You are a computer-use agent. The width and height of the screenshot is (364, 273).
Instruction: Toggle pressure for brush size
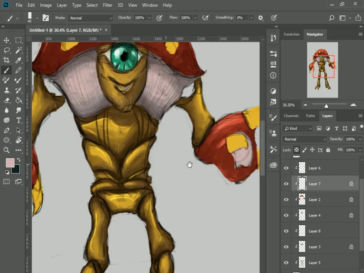pos(274,18)
